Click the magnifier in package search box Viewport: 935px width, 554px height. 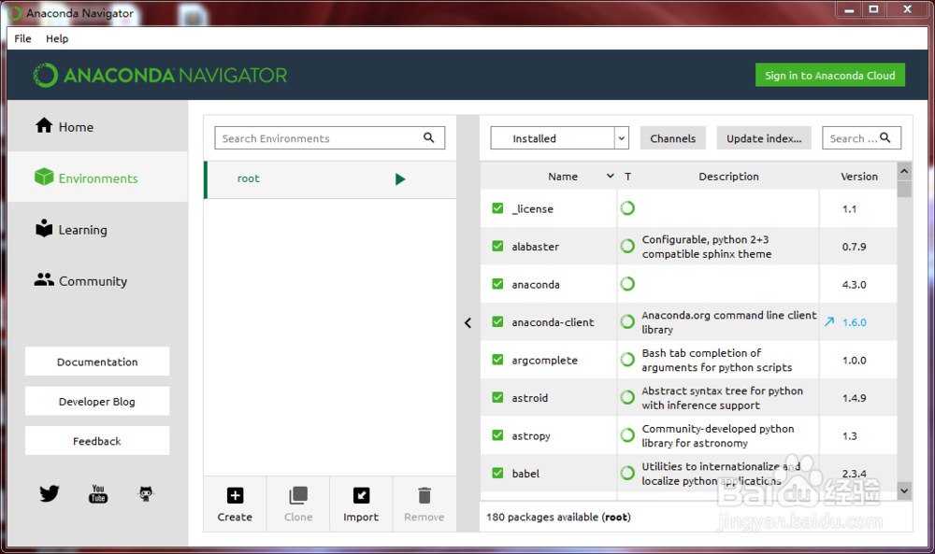[885, 137]
